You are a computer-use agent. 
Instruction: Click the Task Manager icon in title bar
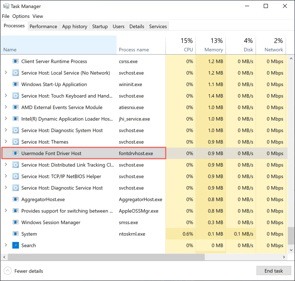pyautogui.click(x=6, y=6)
